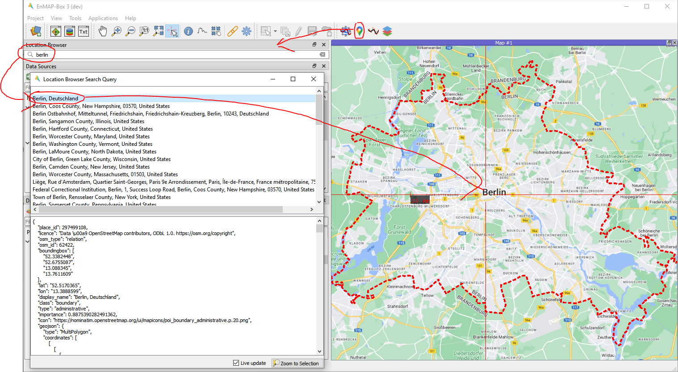Open the settings gear icon in the toolbar
Screen dimensions: 678x372
246,31
